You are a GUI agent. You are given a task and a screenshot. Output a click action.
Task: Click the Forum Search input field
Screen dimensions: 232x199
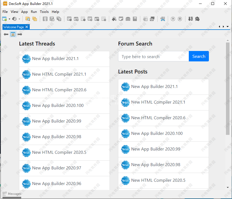(x=154, y=56)
